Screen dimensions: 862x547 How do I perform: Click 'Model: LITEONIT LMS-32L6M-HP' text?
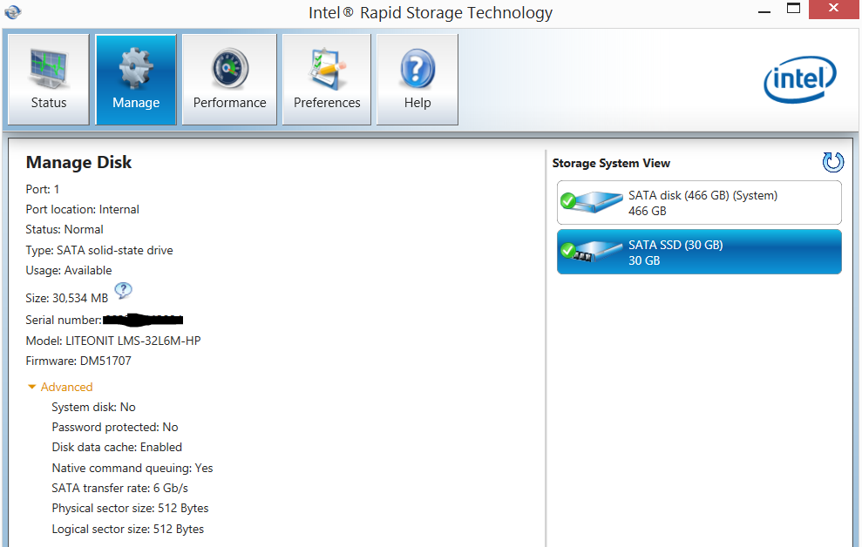(x=113, y=341)
